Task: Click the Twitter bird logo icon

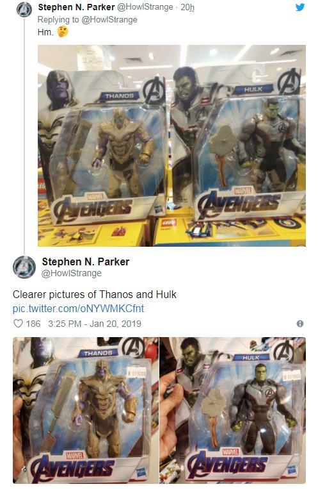Action: [300, 7]
